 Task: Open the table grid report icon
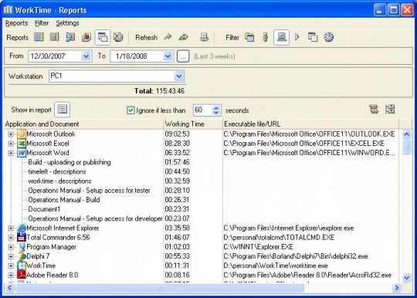point(39,37)
